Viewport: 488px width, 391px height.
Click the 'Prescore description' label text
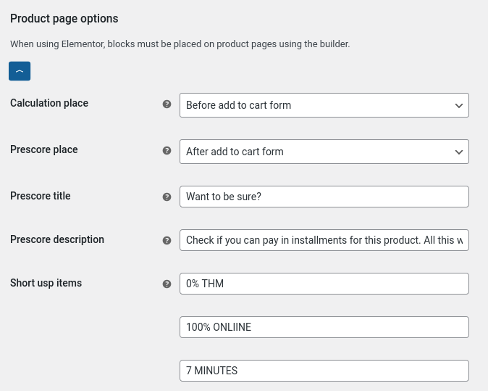click(x=57, y=239)
